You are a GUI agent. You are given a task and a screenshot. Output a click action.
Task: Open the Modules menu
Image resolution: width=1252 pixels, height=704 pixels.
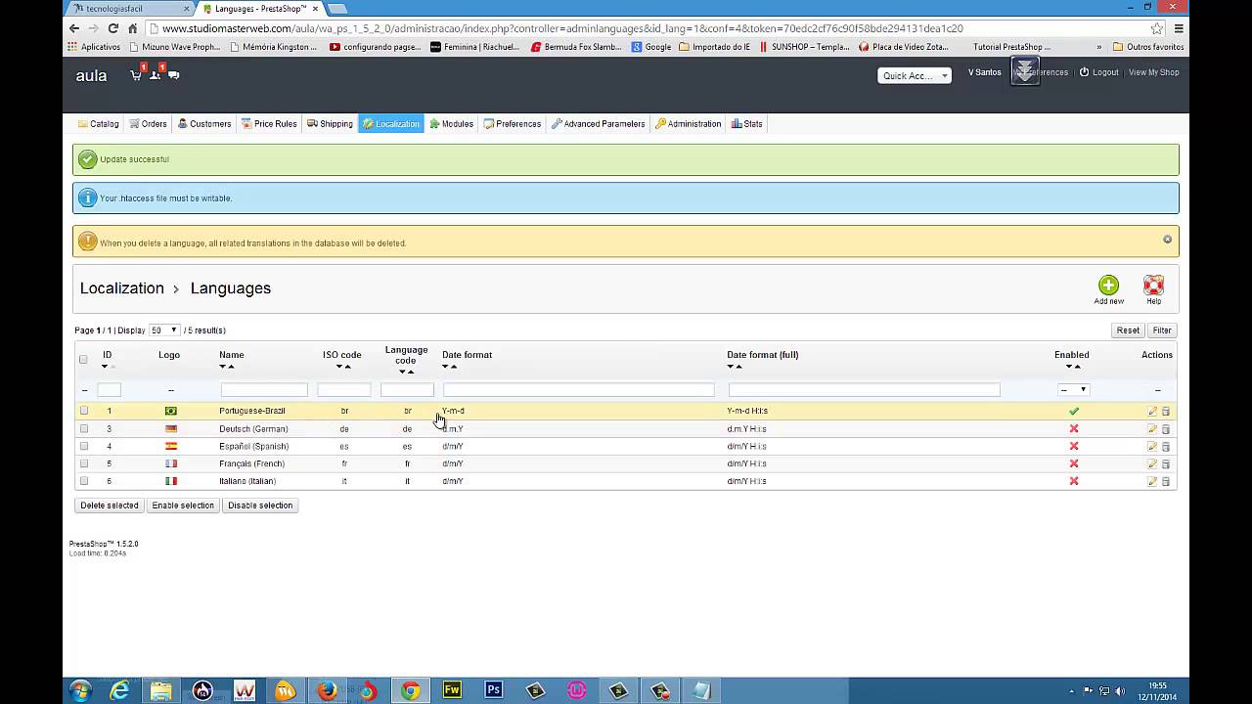451,124
